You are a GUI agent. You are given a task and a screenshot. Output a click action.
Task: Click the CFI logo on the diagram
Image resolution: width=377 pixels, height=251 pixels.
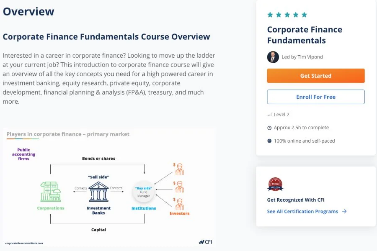(205, 242)
